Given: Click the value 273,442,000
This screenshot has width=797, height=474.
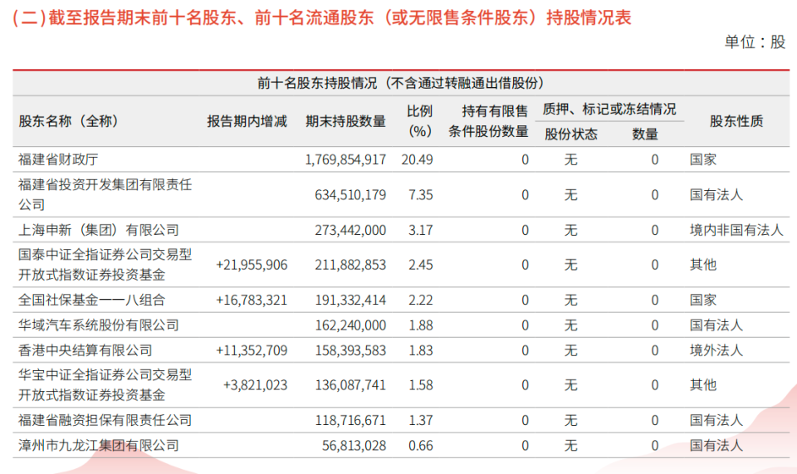Looking at the screenshot, I should click(350, 230).
